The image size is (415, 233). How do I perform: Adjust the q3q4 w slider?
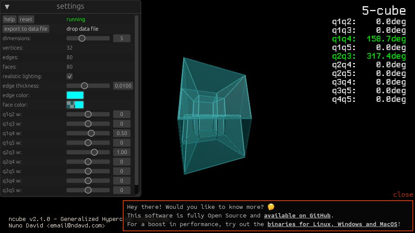[x=88, y=181]
